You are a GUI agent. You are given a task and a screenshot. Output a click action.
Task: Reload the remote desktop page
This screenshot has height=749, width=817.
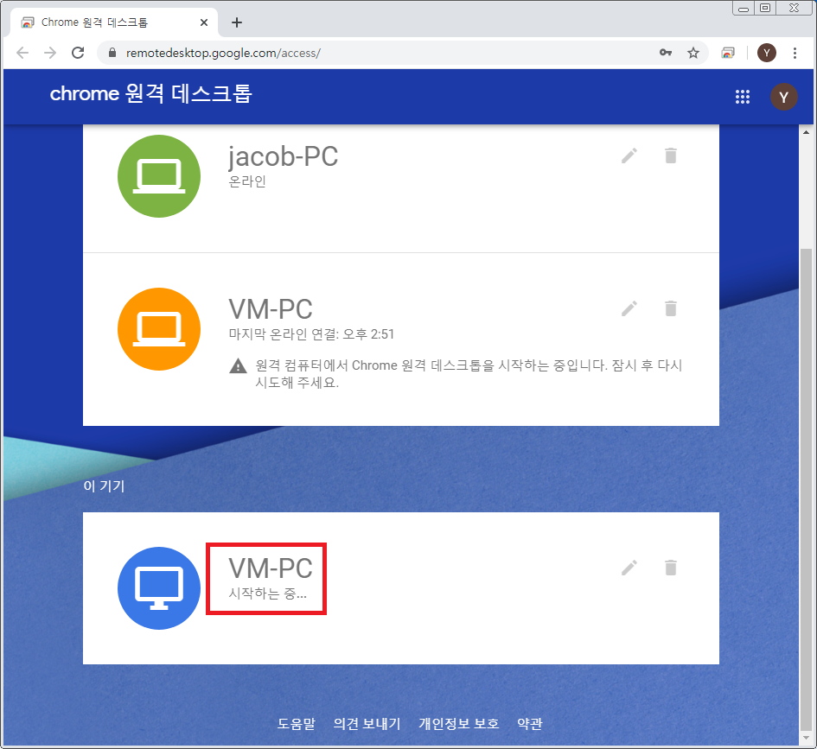pyautogui.click(x=78, y=53)
